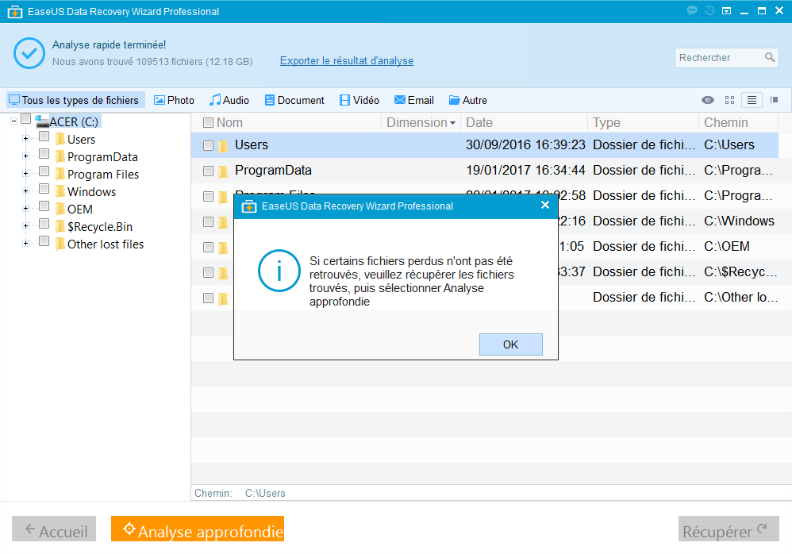Open the Dimension column sort dropdown
Screen dimensions: 792x554
(452, 123)
